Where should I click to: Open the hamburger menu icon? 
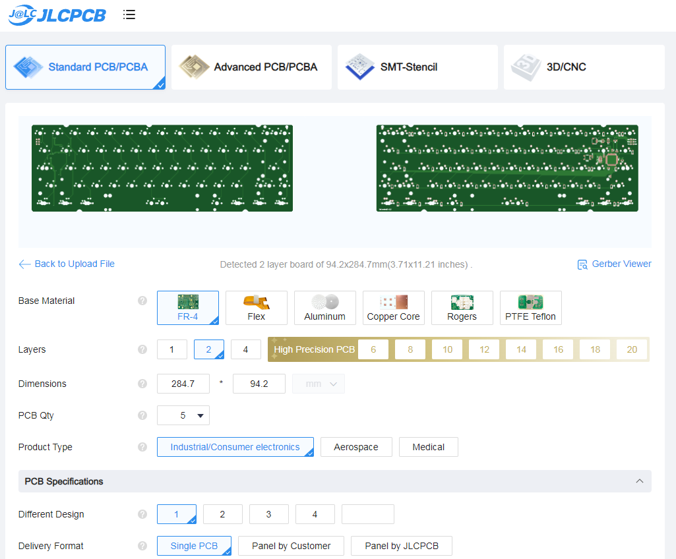[129, 15]
